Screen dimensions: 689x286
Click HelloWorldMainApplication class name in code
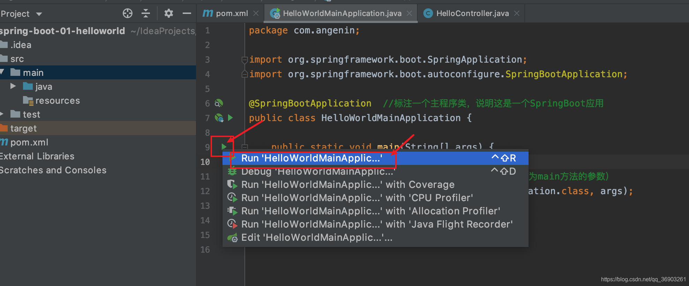pos(391,118)
